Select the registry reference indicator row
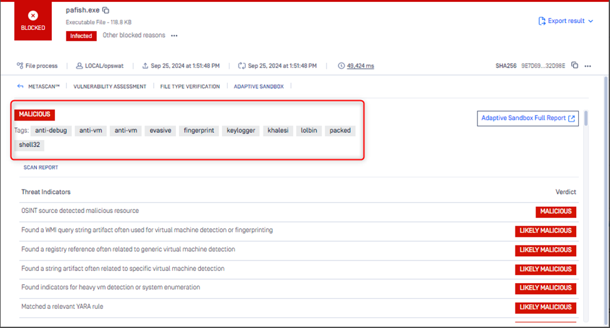 [x=299, y=251]
